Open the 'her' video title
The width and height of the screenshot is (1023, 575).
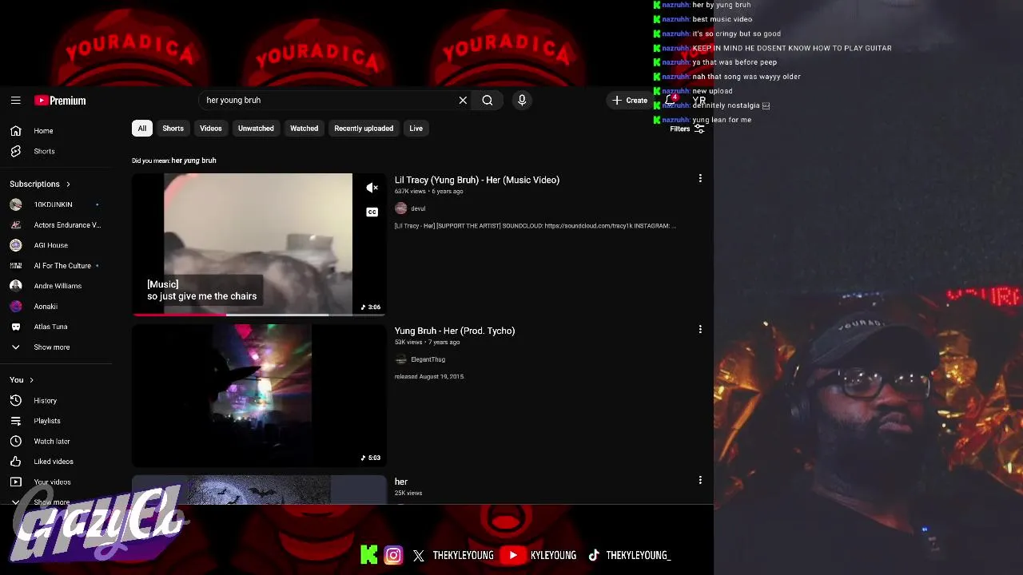click(x=401, y=482)
